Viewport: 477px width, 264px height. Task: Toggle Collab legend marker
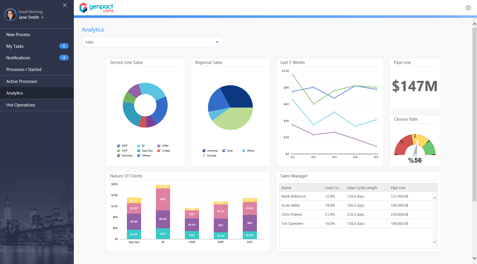click(x=159, y=151)
